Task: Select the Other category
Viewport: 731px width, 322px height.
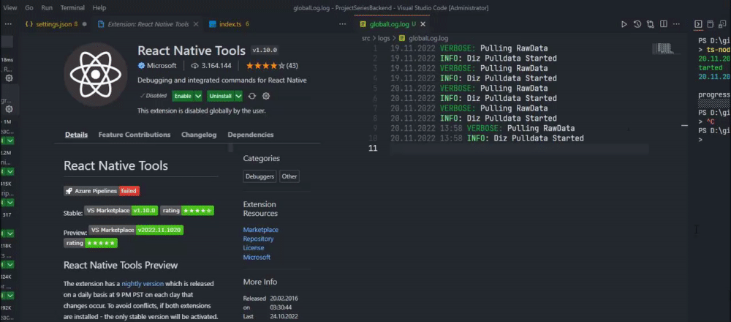Action: (x=289, y=176)
